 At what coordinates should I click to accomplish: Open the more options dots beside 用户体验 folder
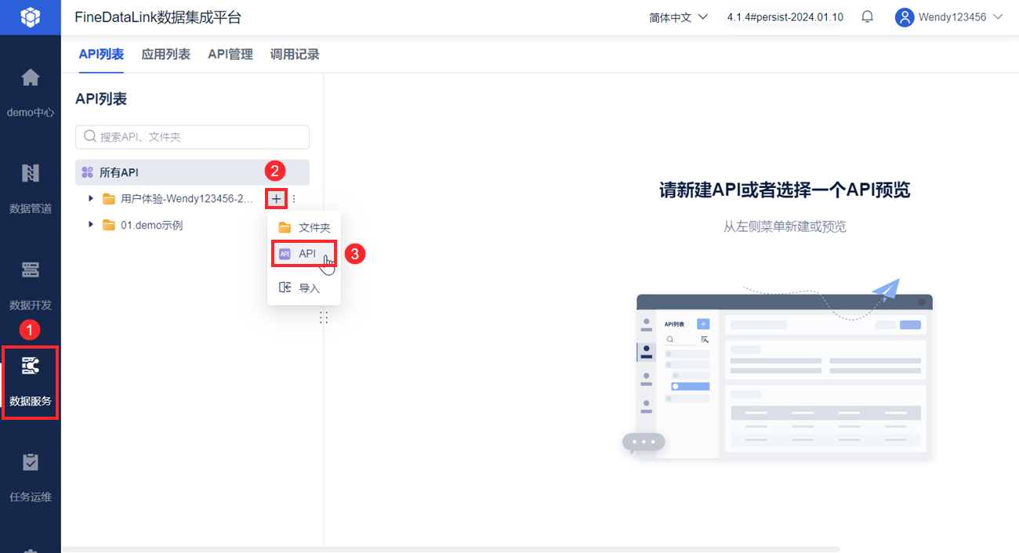pyautogui.click(x=294, y=199)
